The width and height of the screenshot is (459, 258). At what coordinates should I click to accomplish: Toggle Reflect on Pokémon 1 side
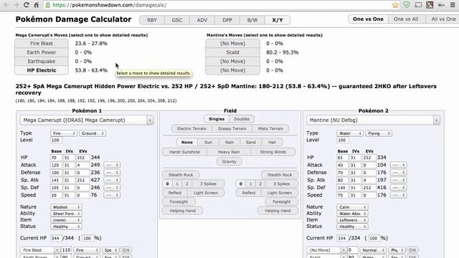click(175, 193)
